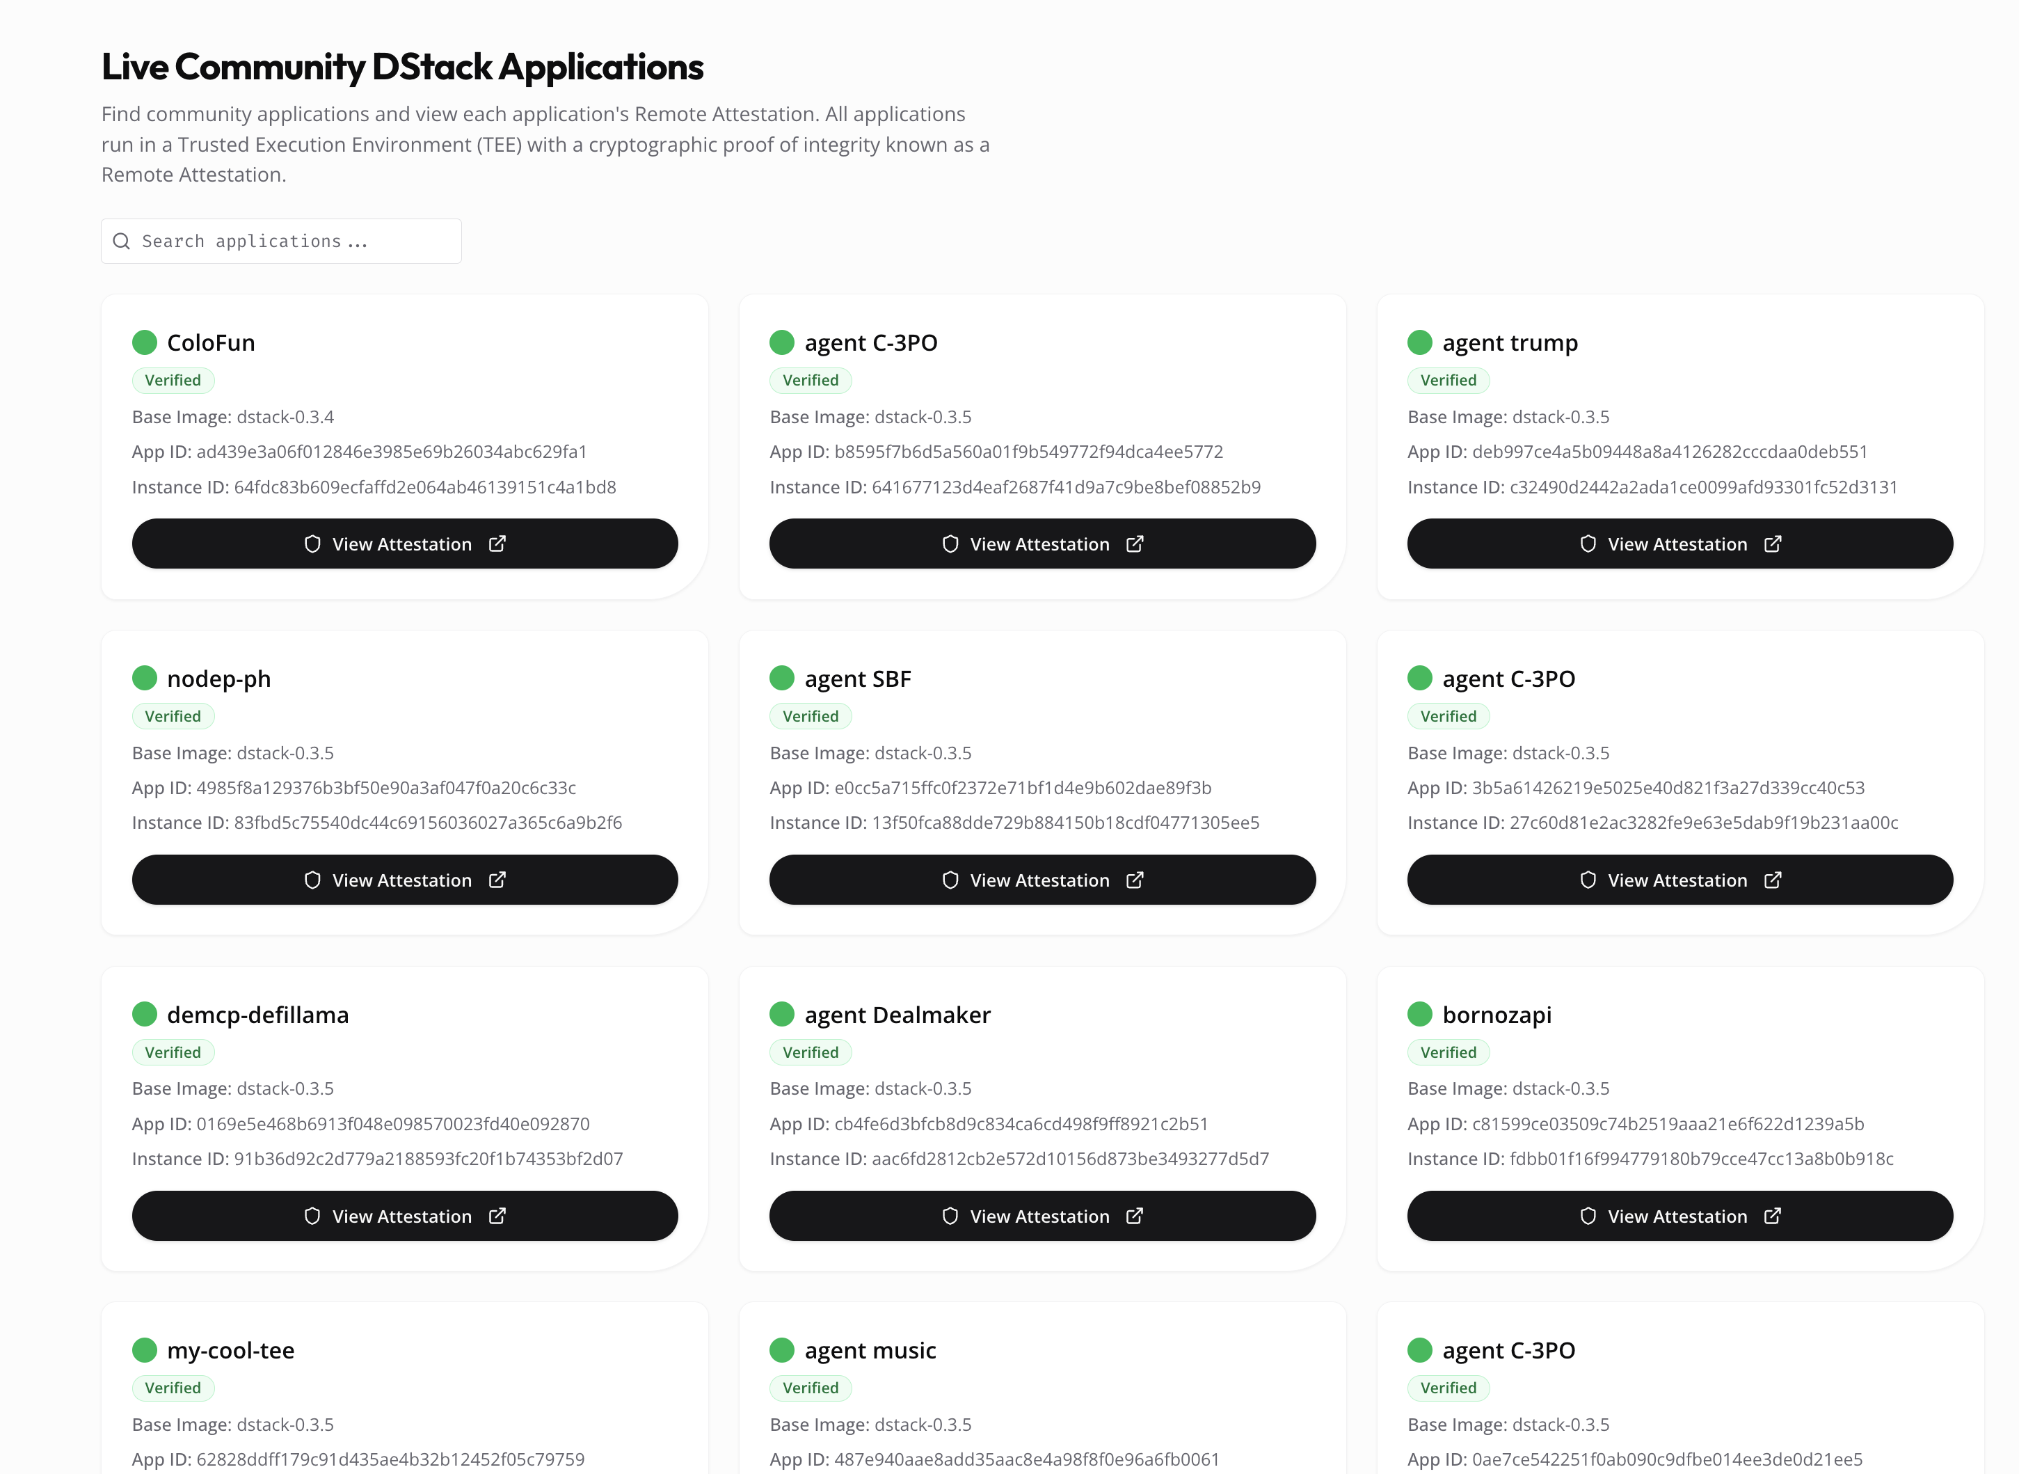
Task: Click the Verified badge under agent trump
Action: pos(1447,380)
